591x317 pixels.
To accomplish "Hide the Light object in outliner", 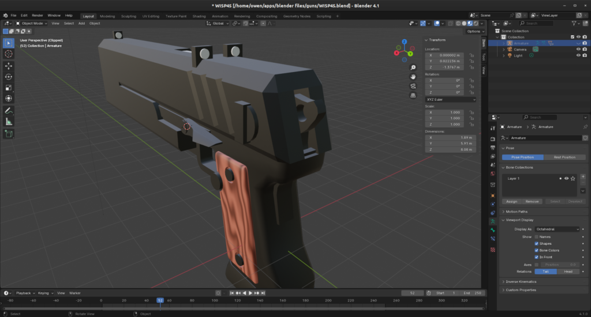I will point(578,55).
